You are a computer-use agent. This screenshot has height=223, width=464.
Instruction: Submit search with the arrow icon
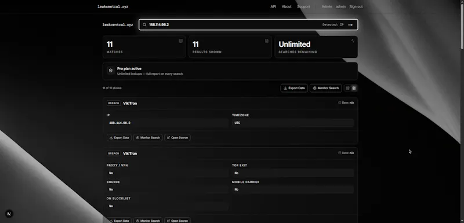pyautogui.click(x=350, y=25)
